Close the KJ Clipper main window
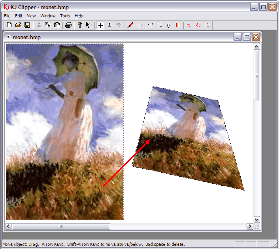 (273, 7)
